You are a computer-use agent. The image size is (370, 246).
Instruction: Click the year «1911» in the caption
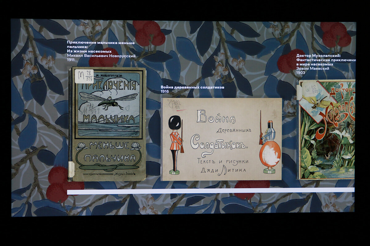[x=71, y=60]
